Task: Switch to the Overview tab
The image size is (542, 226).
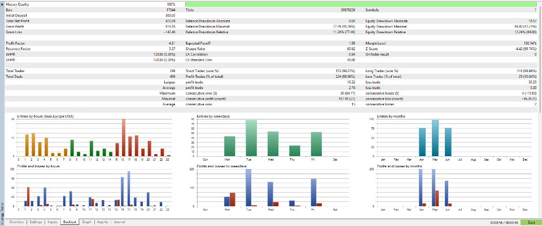Action: [x=16, y=222]
